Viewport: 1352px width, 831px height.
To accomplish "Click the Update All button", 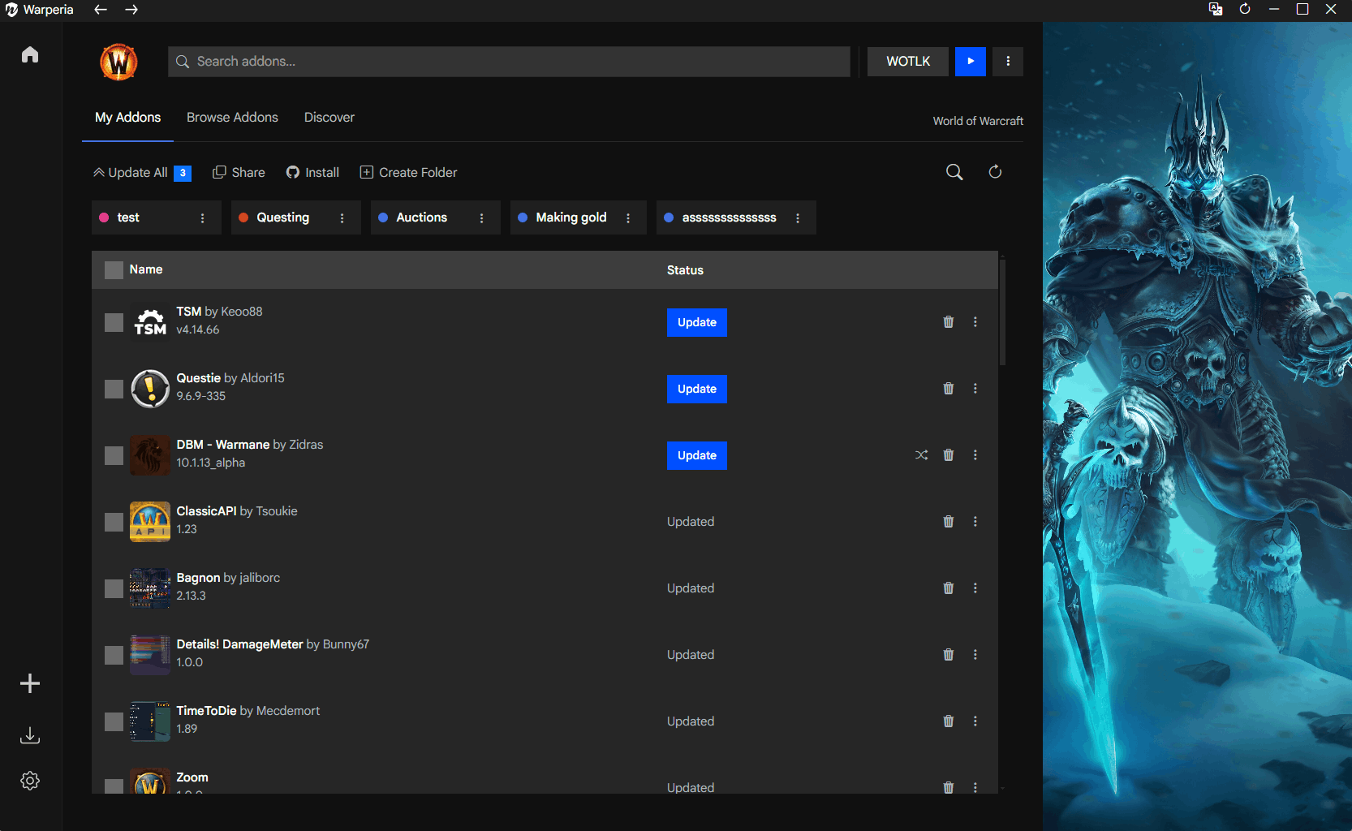I will point(142,173).
